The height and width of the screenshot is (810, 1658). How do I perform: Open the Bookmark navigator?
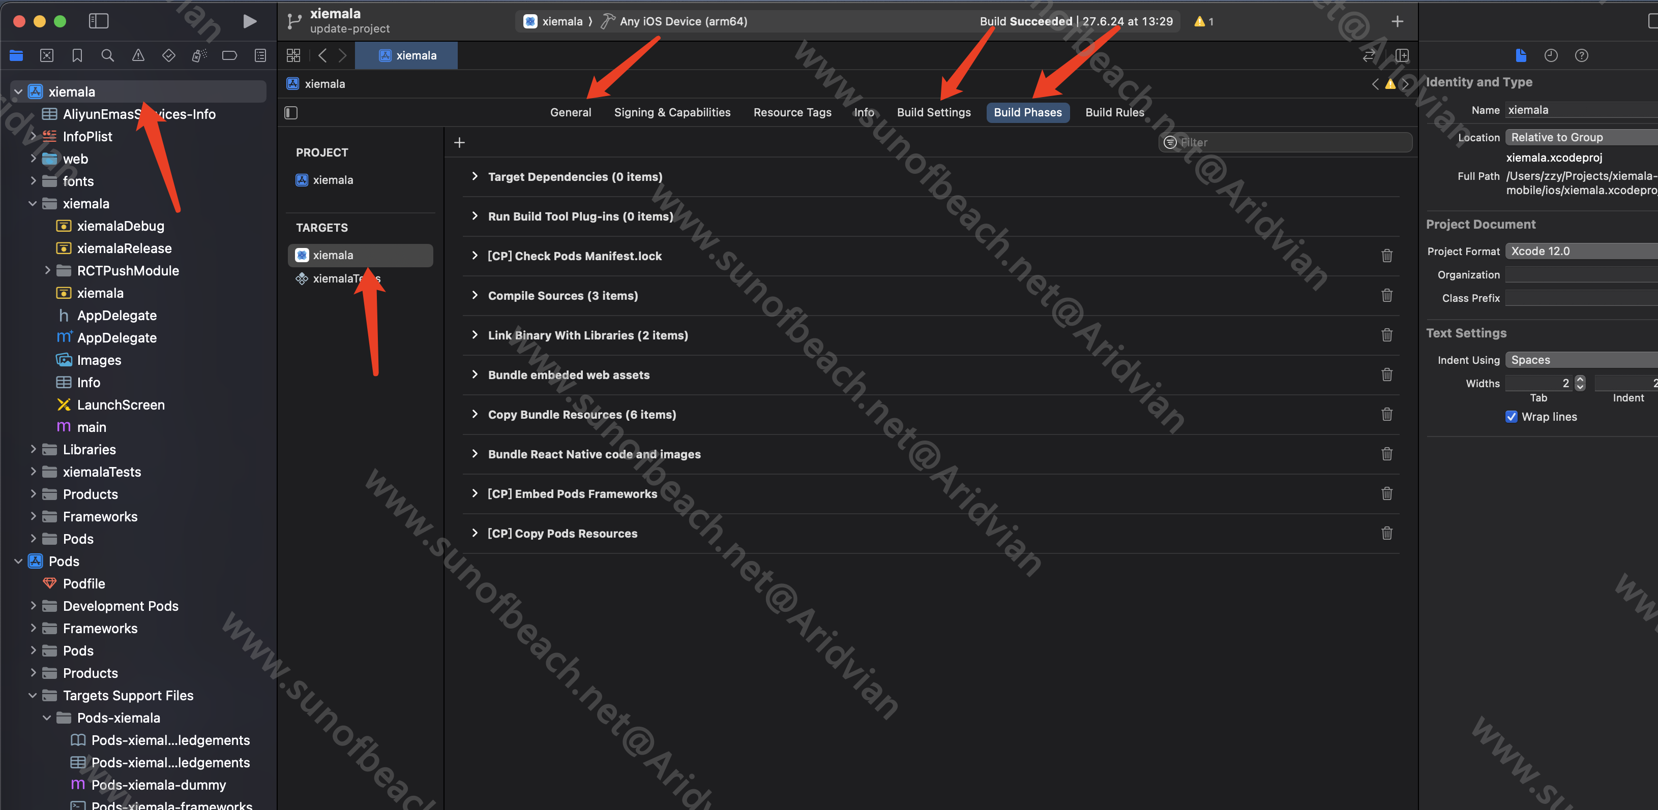tap(77, 55)
